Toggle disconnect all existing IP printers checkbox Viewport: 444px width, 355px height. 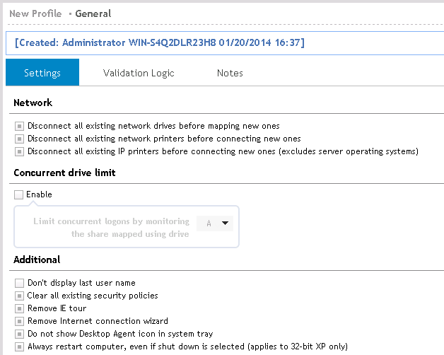click(x=19, y=151)
